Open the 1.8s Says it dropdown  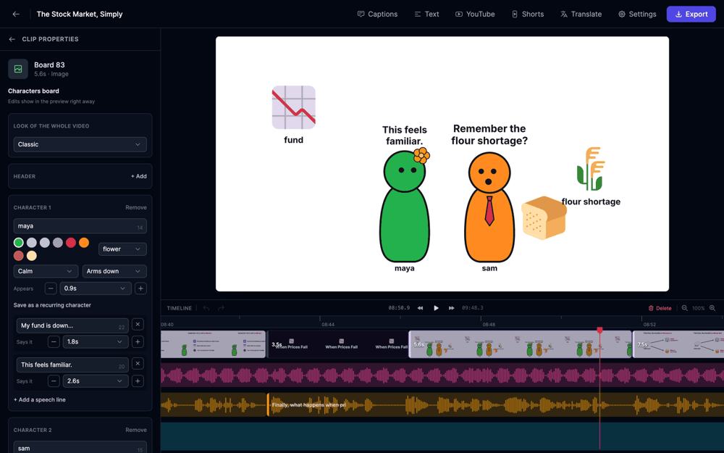coord(95,341)
